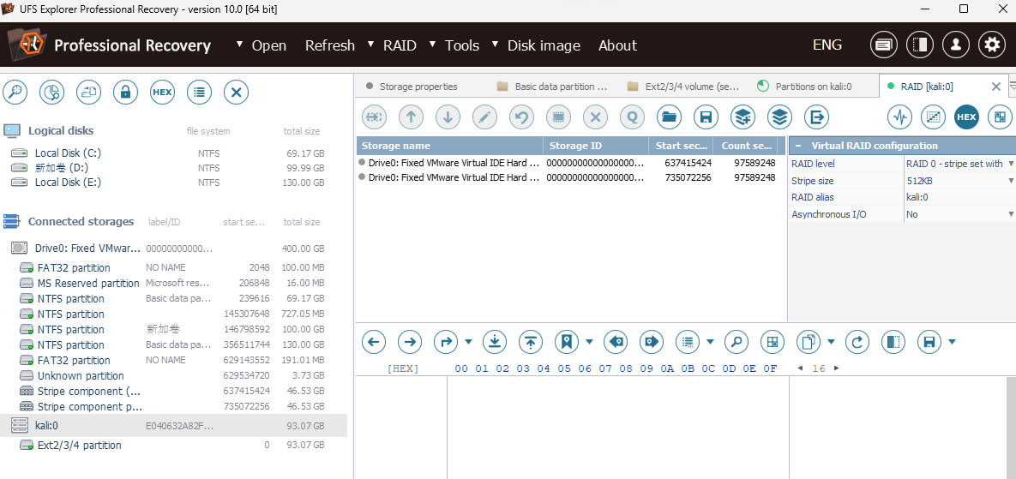Click Refresh in the top menu
The image size is (1016, 479).
[x=330, y=45]
